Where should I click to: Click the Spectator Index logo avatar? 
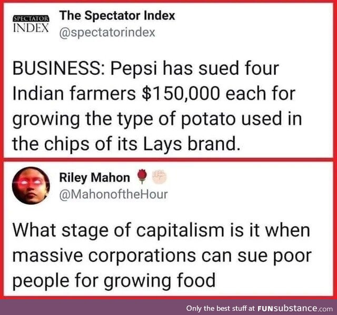coord(29,24)
